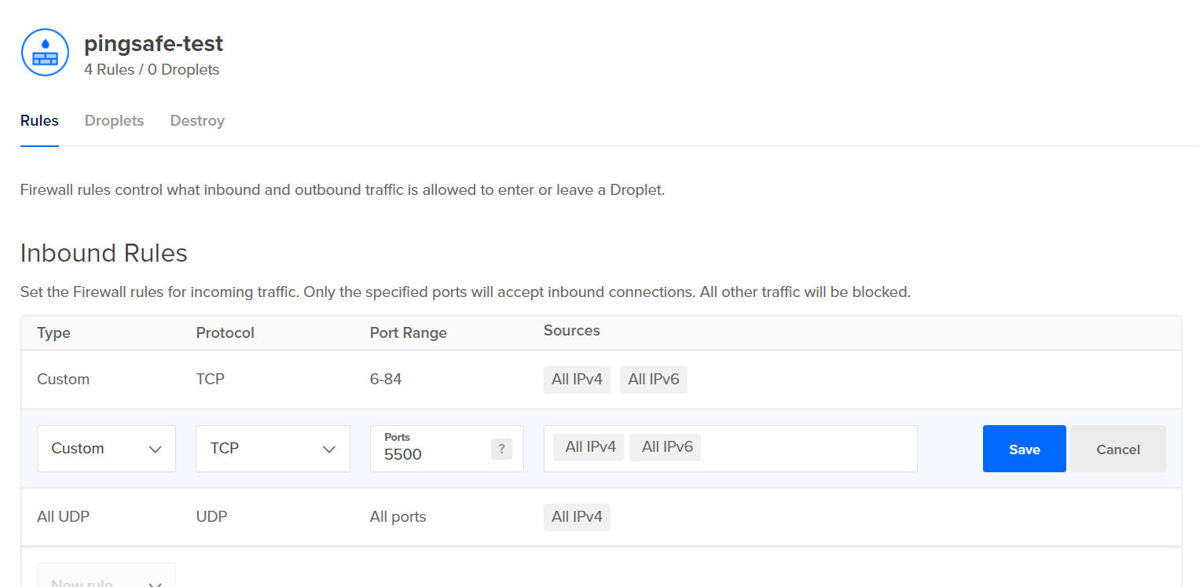
Task: Open the TCP protocol dropdown
Action: 272,449
